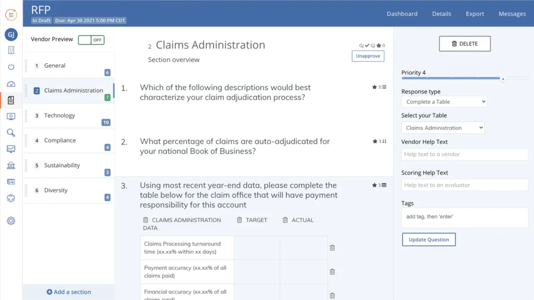
Task: Open Messages from the top navigation
Action: point(512,14)
